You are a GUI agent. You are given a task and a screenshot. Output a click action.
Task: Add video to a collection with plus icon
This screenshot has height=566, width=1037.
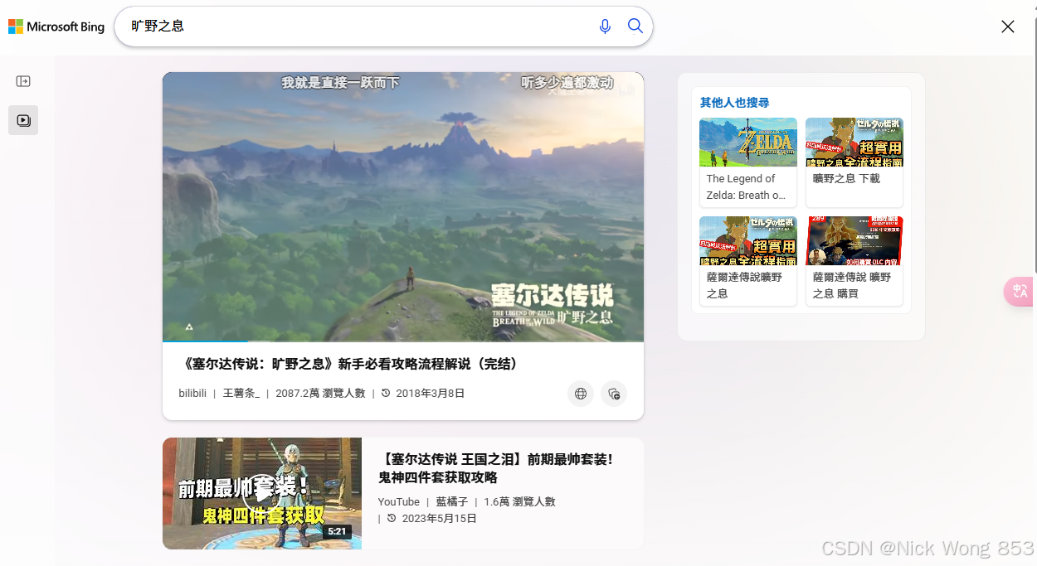pos(613,394)
